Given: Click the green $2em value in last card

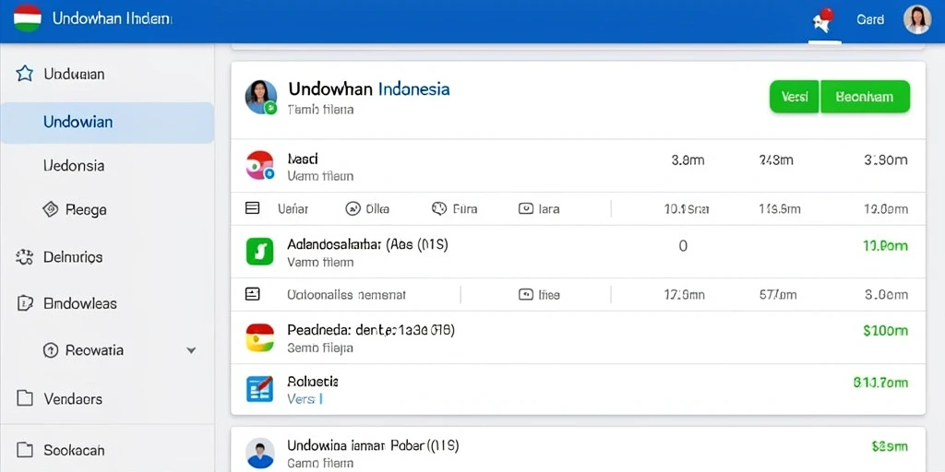Looking at the screenshot, I should pyautogui.click(x=890, y=446).
